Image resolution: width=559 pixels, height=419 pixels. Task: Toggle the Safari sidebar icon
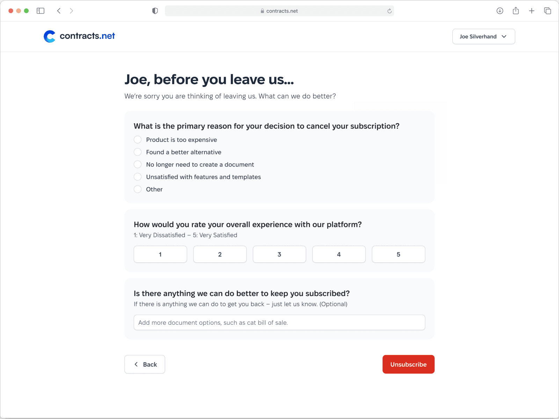(41, 11)
